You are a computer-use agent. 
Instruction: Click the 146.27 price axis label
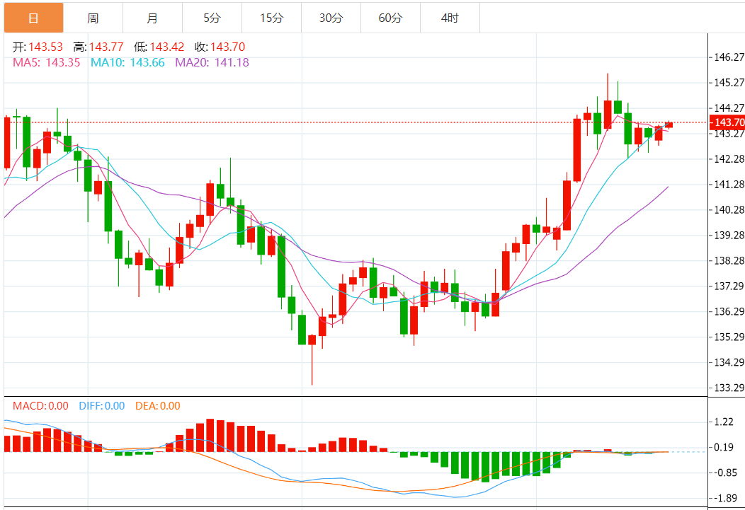(729, 57)
